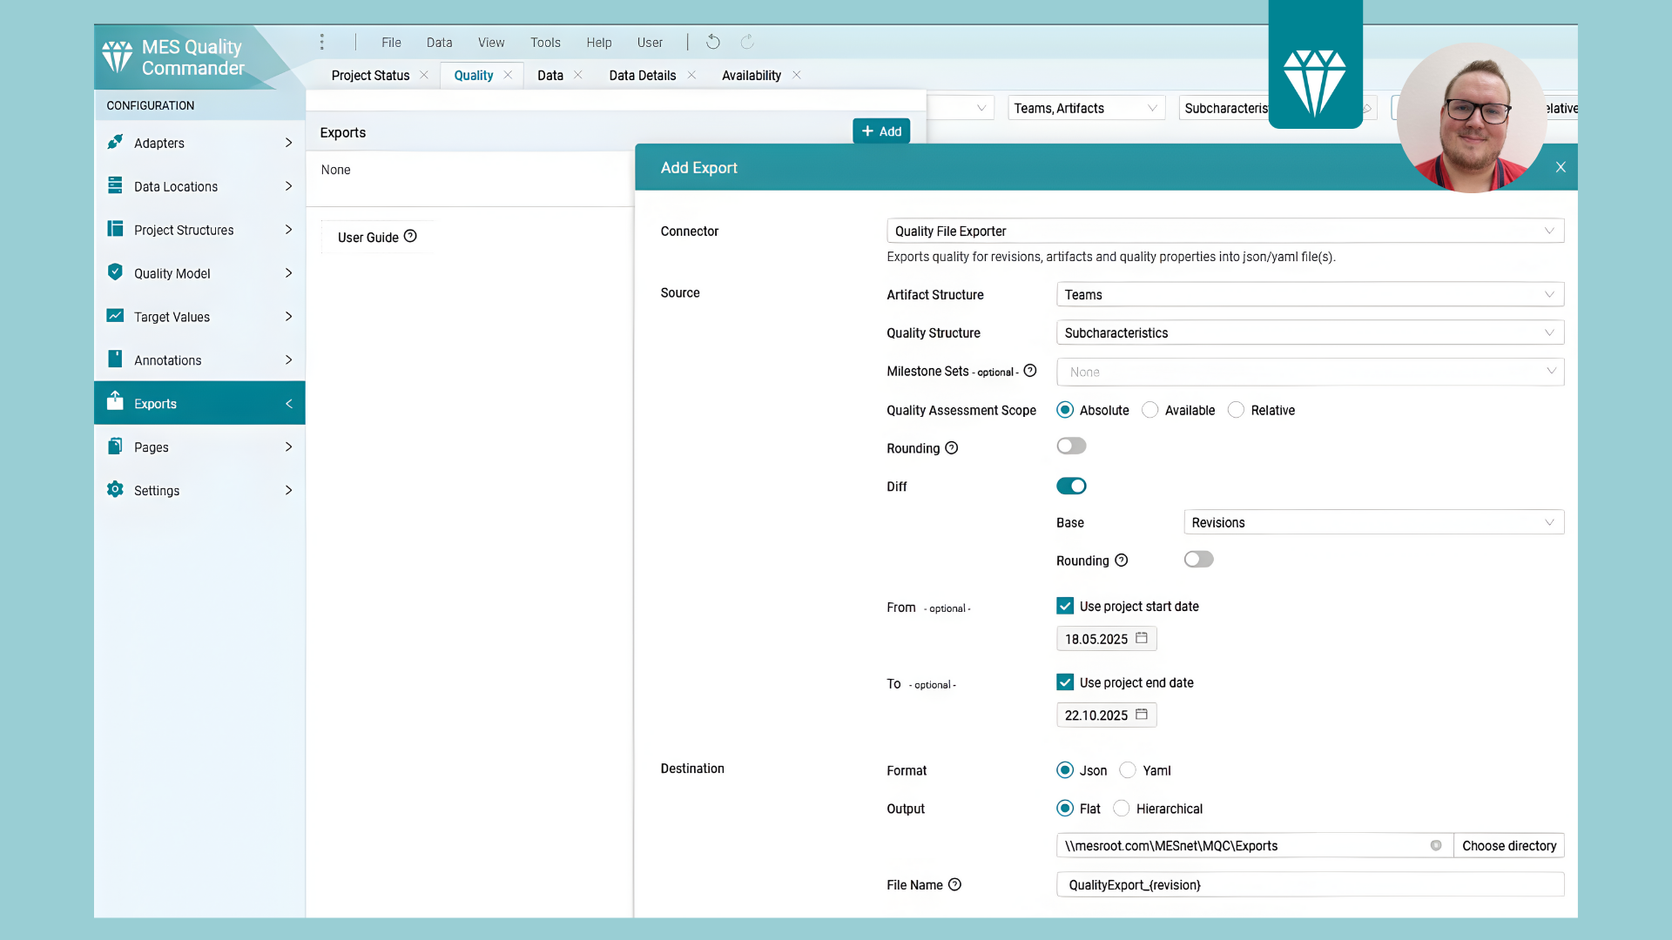Enable the top Rounding switch

[1071, 446]
